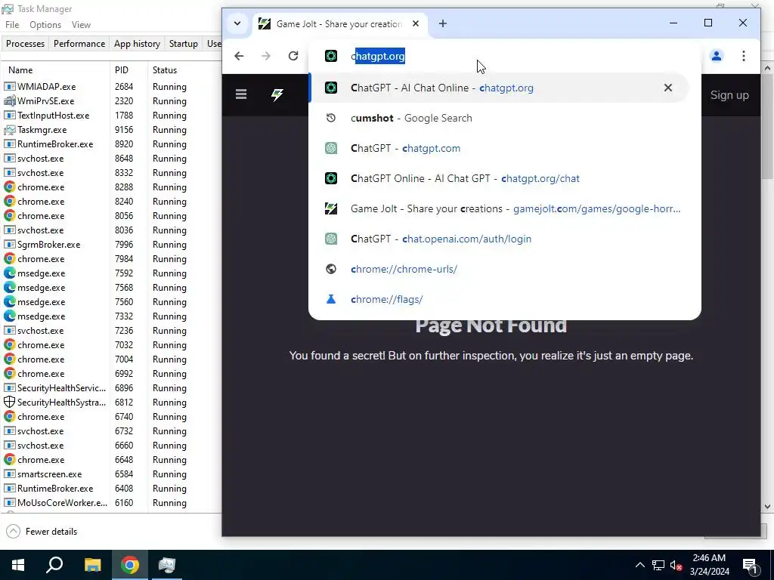The image size is (774, 580).
Task: Switch to the Performance tab
Action: tap(79, 43)
